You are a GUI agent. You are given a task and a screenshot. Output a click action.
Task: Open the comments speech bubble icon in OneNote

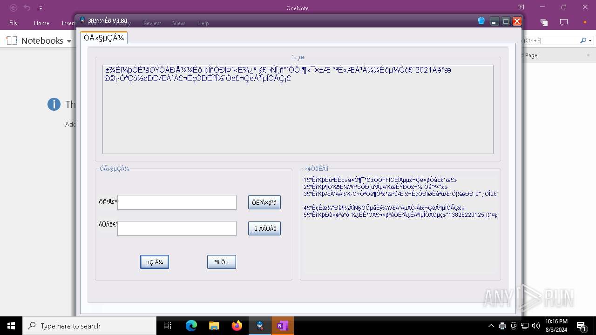(x=564, y=22)
